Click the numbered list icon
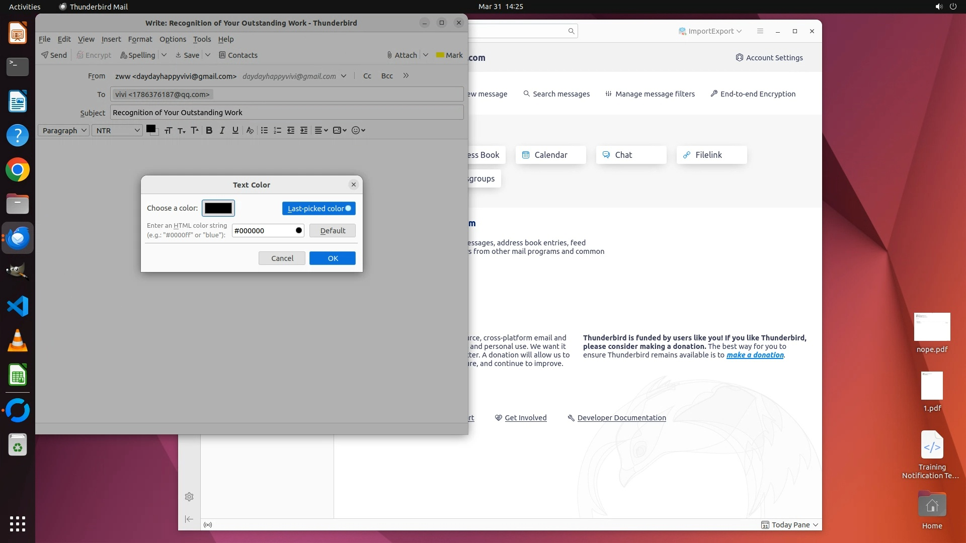The image size is (966, 543). (x=277, y=130)
